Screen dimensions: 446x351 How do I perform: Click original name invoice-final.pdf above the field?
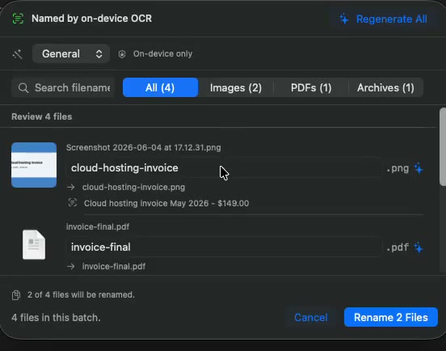tap(98, 227)
